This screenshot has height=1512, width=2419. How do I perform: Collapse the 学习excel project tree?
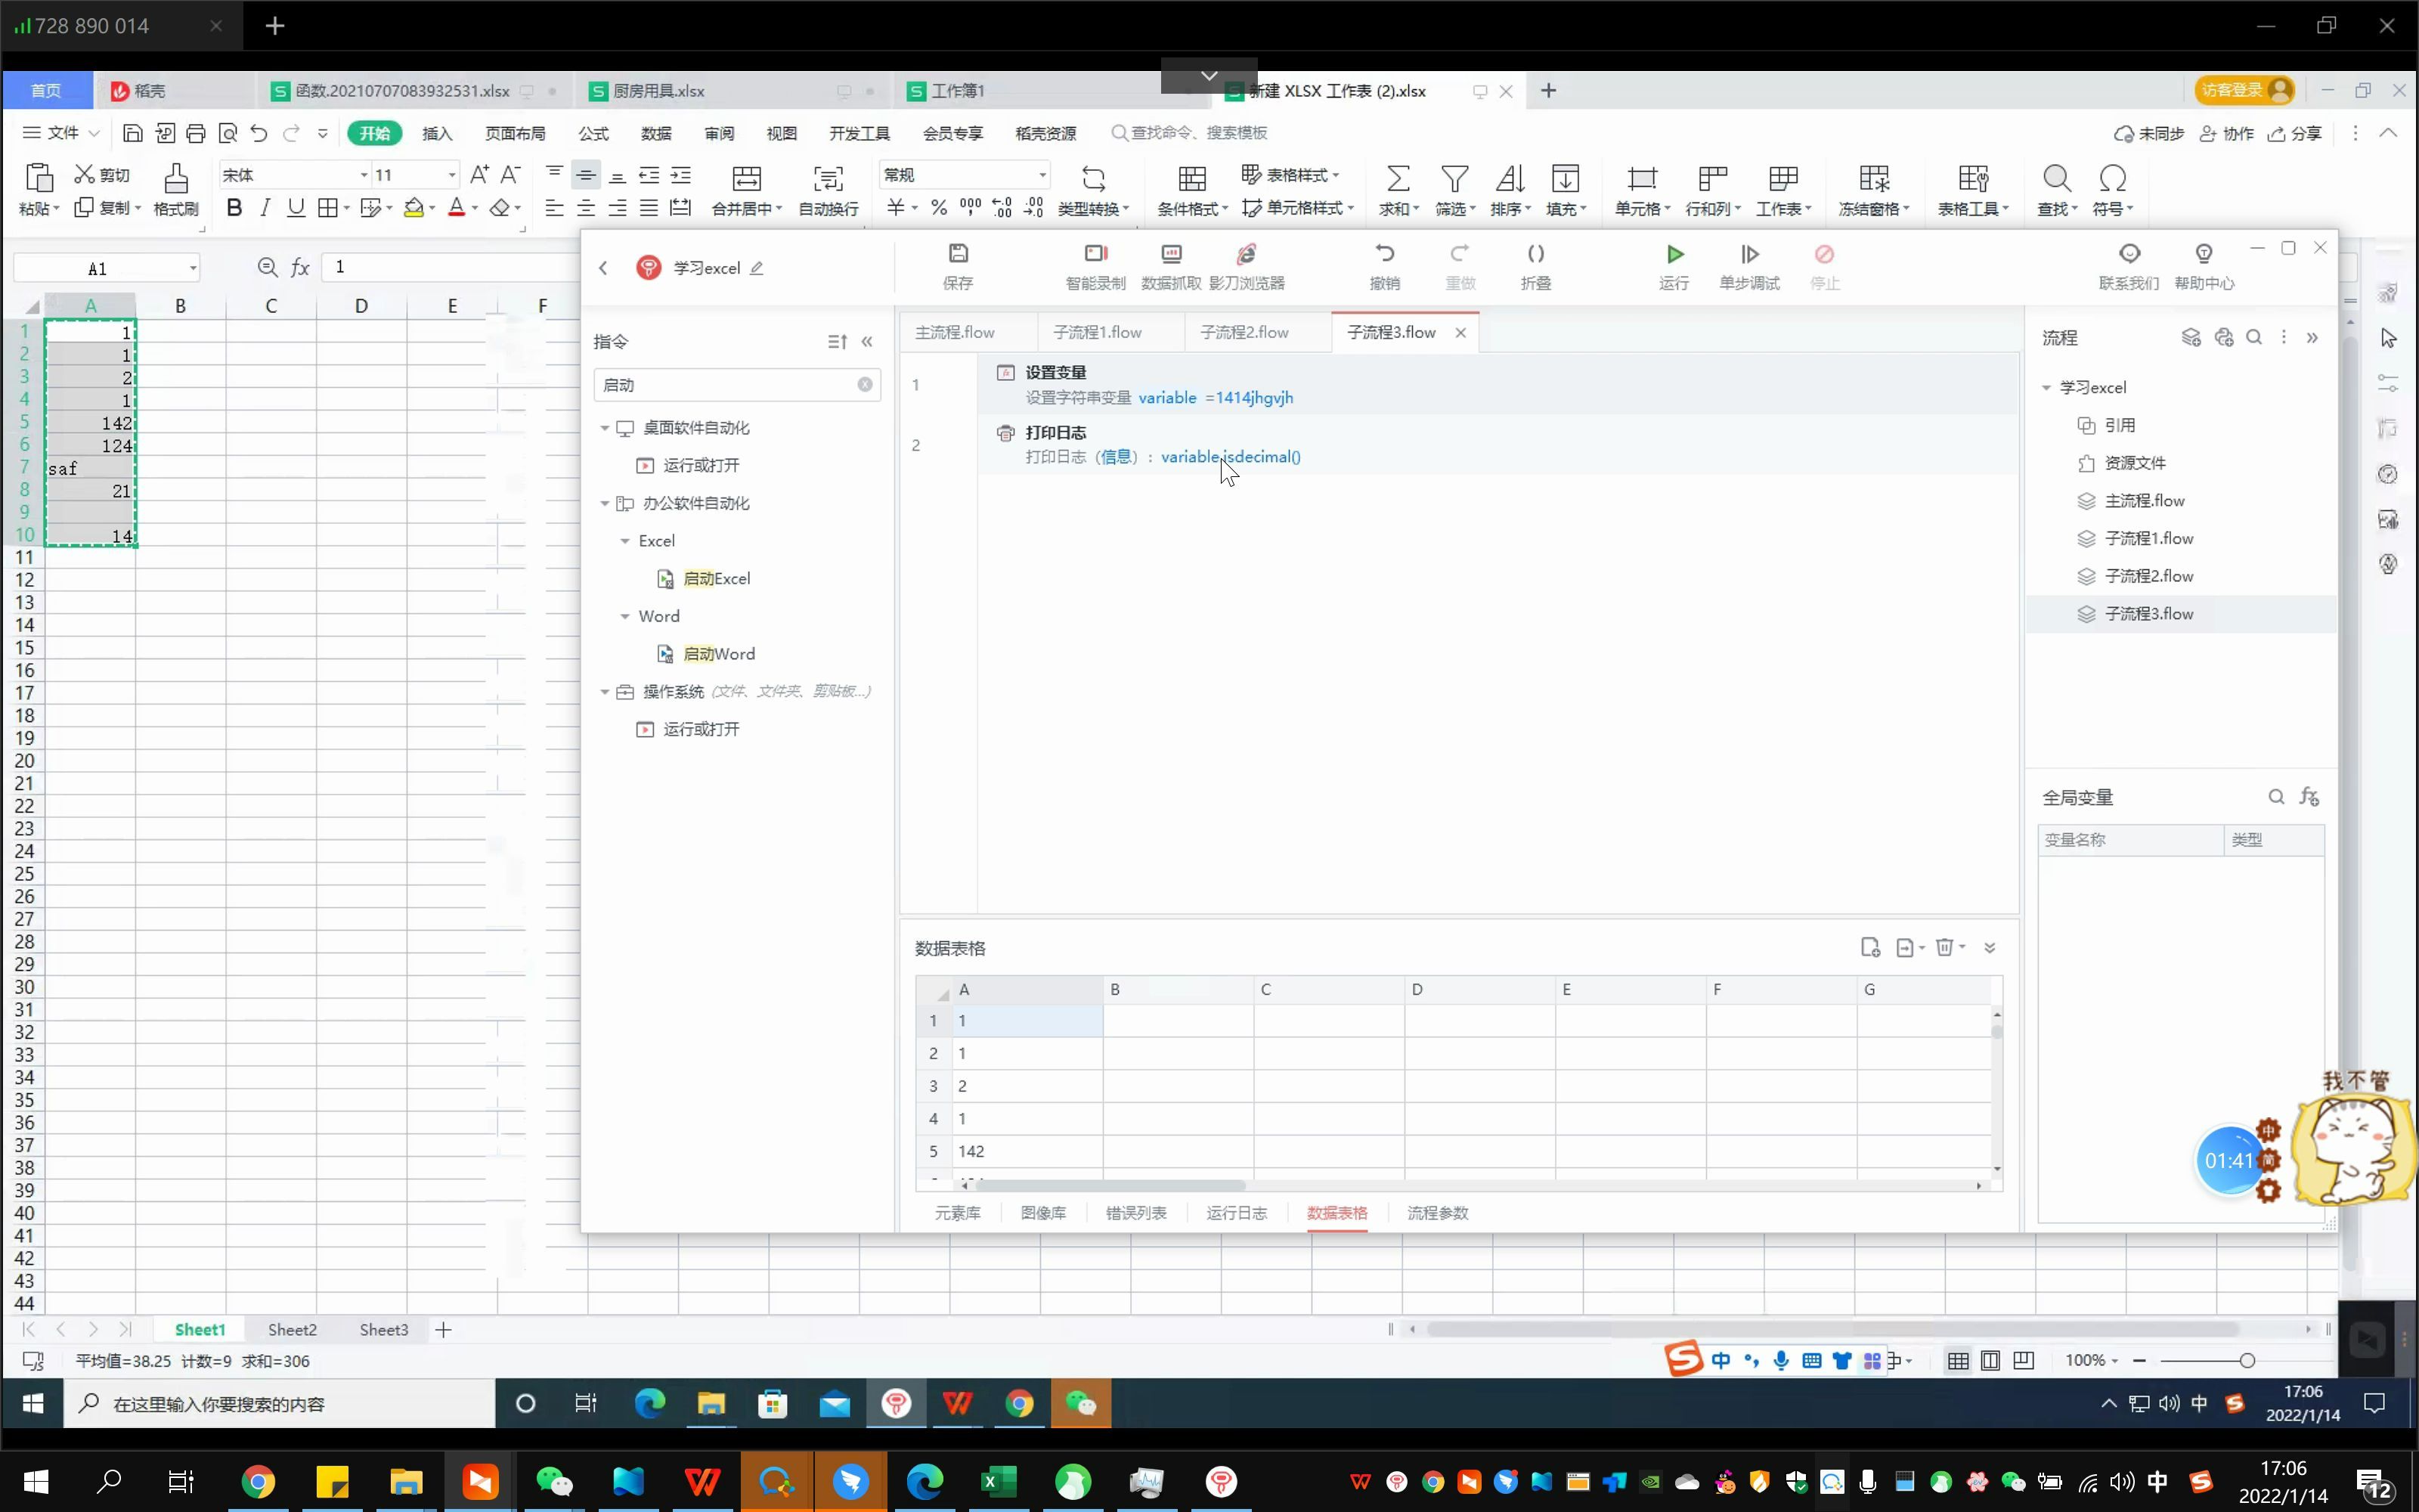click(x=2046, y=388)
